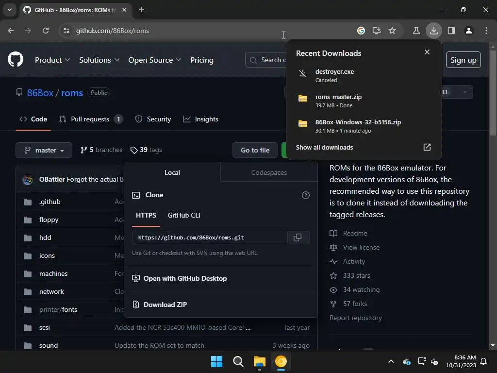Click the OBattler avatar image
This screenshot has width=497, height=373.
point(28,180)
